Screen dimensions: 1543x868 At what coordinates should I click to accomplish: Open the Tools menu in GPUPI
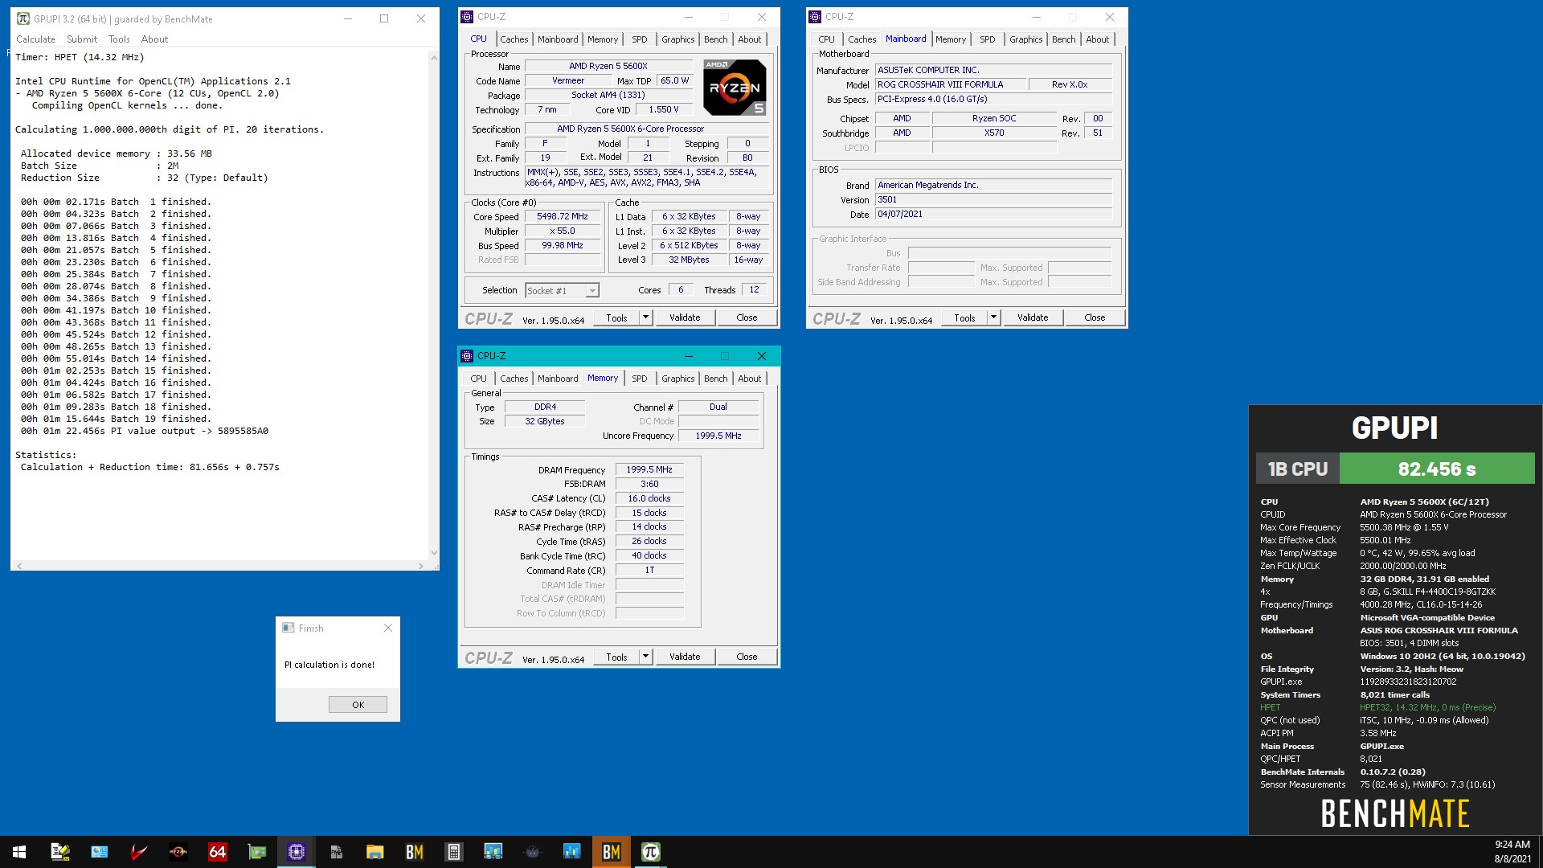[x=119, y=39]
